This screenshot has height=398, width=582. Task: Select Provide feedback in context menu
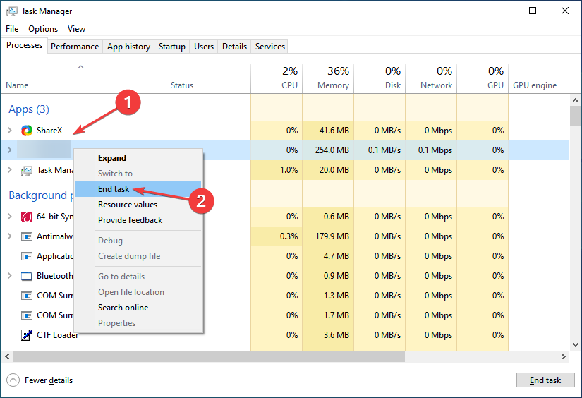[138, 220]
